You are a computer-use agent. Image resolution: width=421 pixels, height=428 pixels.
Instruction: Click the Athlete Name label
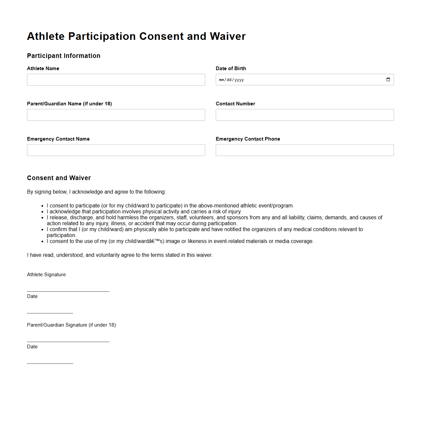pyautogui.click(x=43, y=68)
